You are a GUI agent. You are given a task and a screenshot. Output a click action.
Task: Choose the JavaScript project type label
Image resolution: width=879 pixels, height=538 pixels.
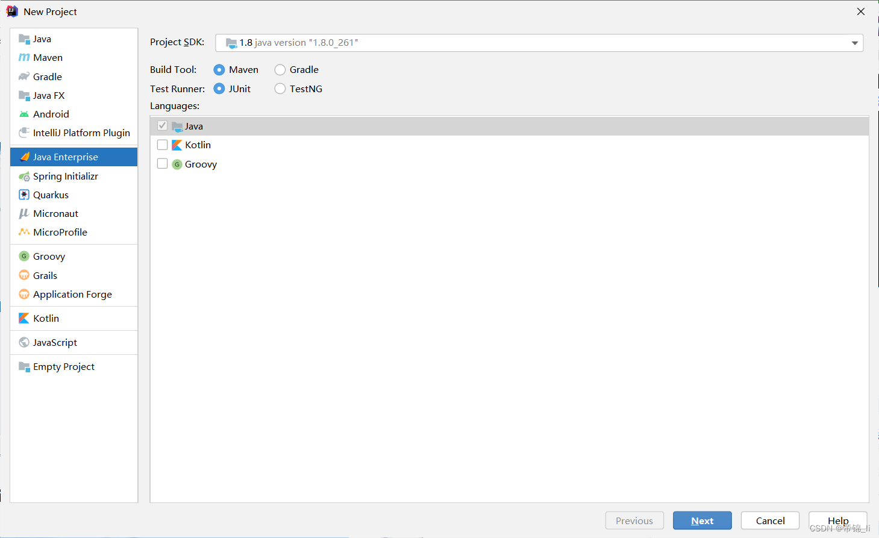pos(55,343)
